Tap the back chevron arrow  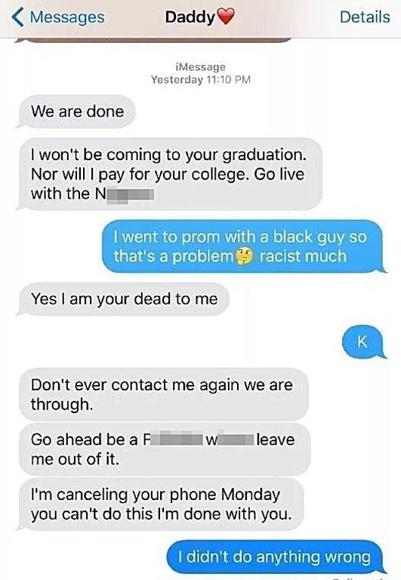pos(17,17)
